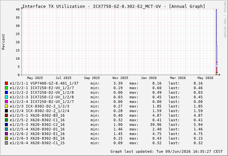The image size is (228, 156).
Task: Click the last value 5.94
Action: coord(198,125)
